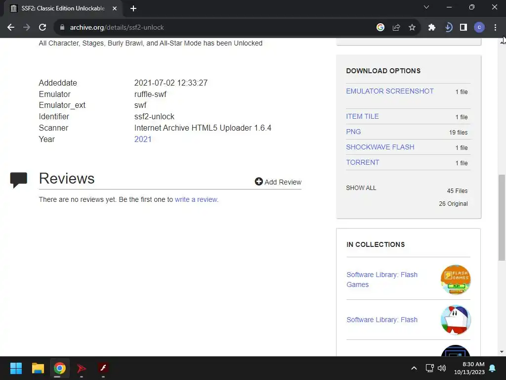Open the Google icon in address bar
506x380 pixels.
(x=380, y=28)
